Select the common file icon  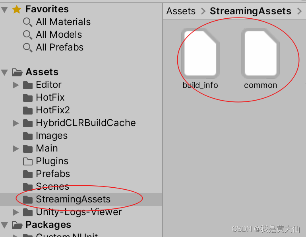click(260, 54)
